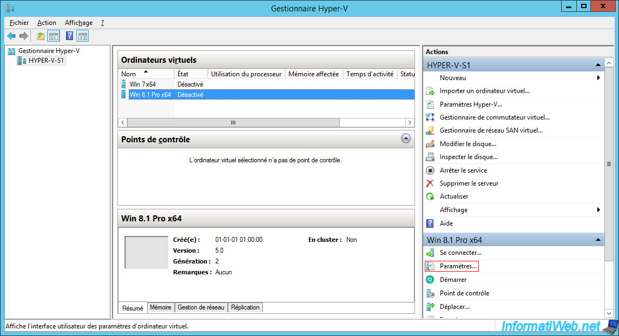Click the Paramètres Hyper-V icon

point(430,104)
